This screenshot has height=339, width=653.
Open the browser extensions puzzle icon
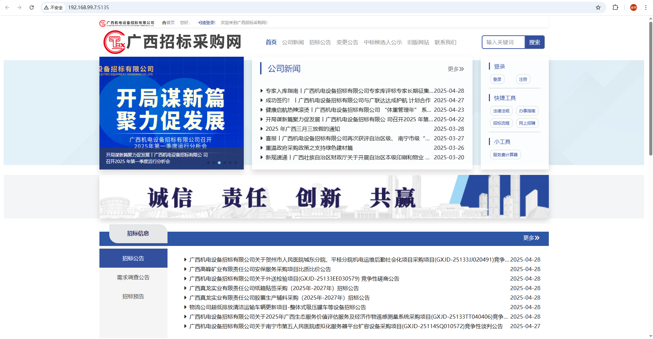tap(615, 7)
